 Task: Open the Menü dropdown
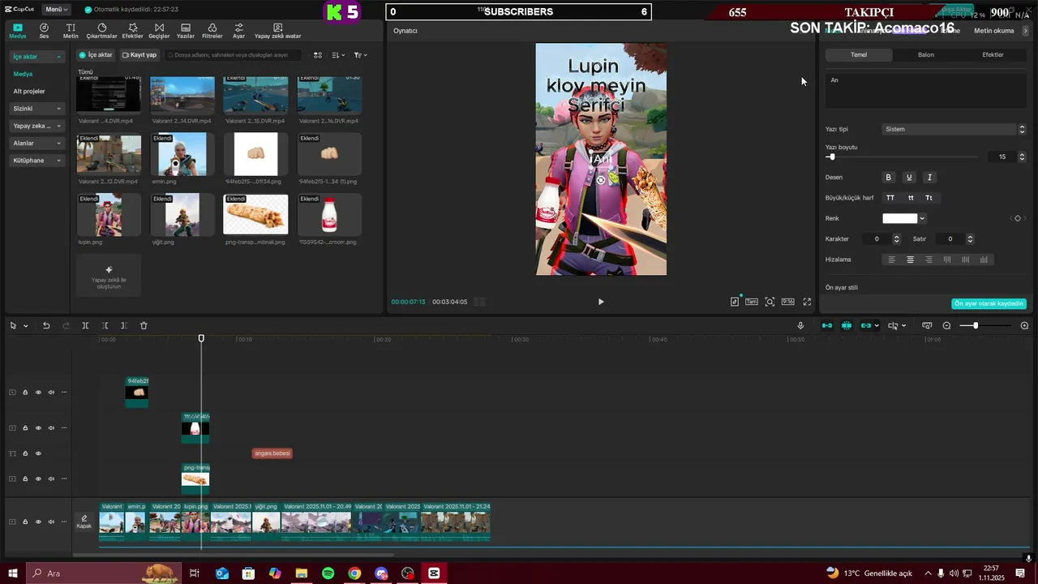tap(56, 10)
